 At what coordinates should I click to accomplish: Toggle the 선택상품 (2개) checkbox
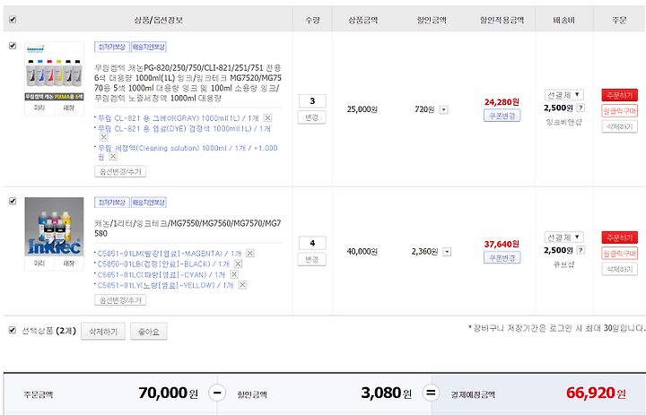click(x=13, y=330)
